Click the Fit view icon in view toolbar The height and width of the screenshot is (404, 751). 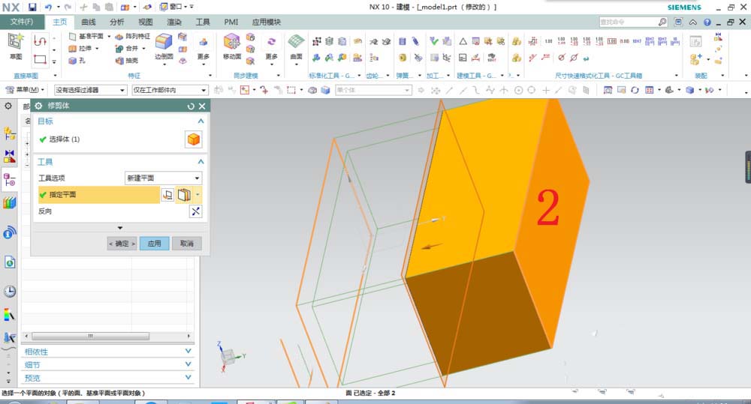pyautogui.click(x=608, y=90)
